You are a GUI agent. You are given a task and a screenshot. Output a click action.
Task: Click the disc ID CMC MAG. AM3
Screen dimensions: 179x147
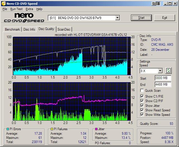[x=162, y=45]
